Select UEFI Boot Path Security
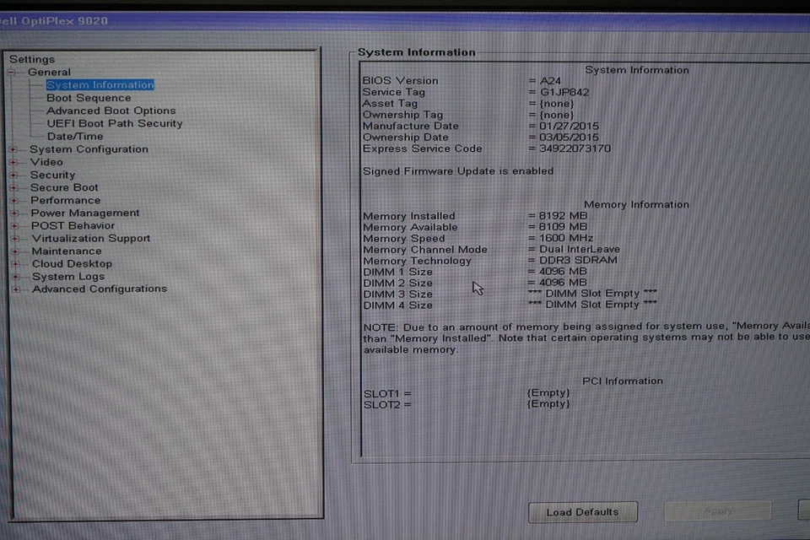This screenshot has height=540, width=810. [x=115, y=123]
